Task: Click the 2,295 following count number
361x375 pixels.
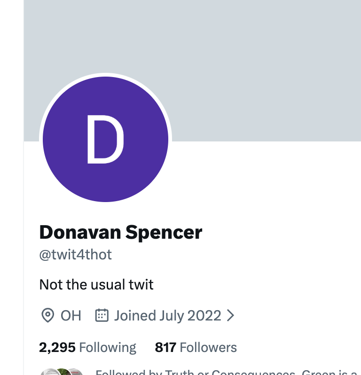Action: point(57,347)
